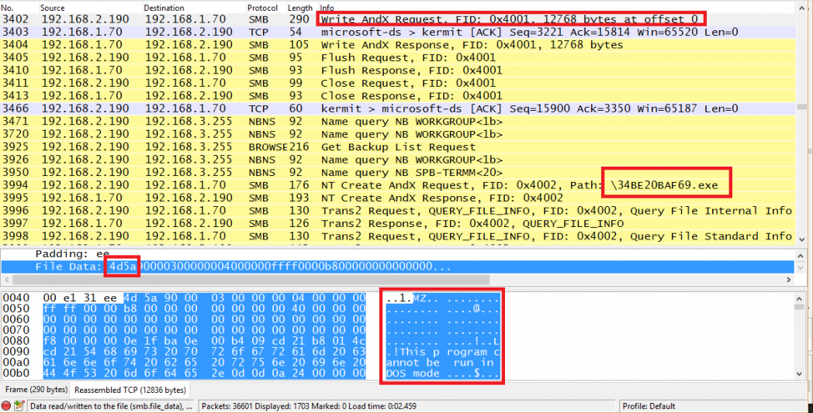Image resolution: width=813 pixels, height=413 pixels.
Task: Select packet 3995 NT Create AndX Response
Action: click(x=398, y=198)
